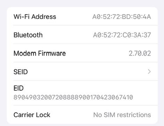Tap the Bluetooth address A0:52:72:C0:3A:37
The height and width of the screenshot is (126, 164).
point(122,35)
